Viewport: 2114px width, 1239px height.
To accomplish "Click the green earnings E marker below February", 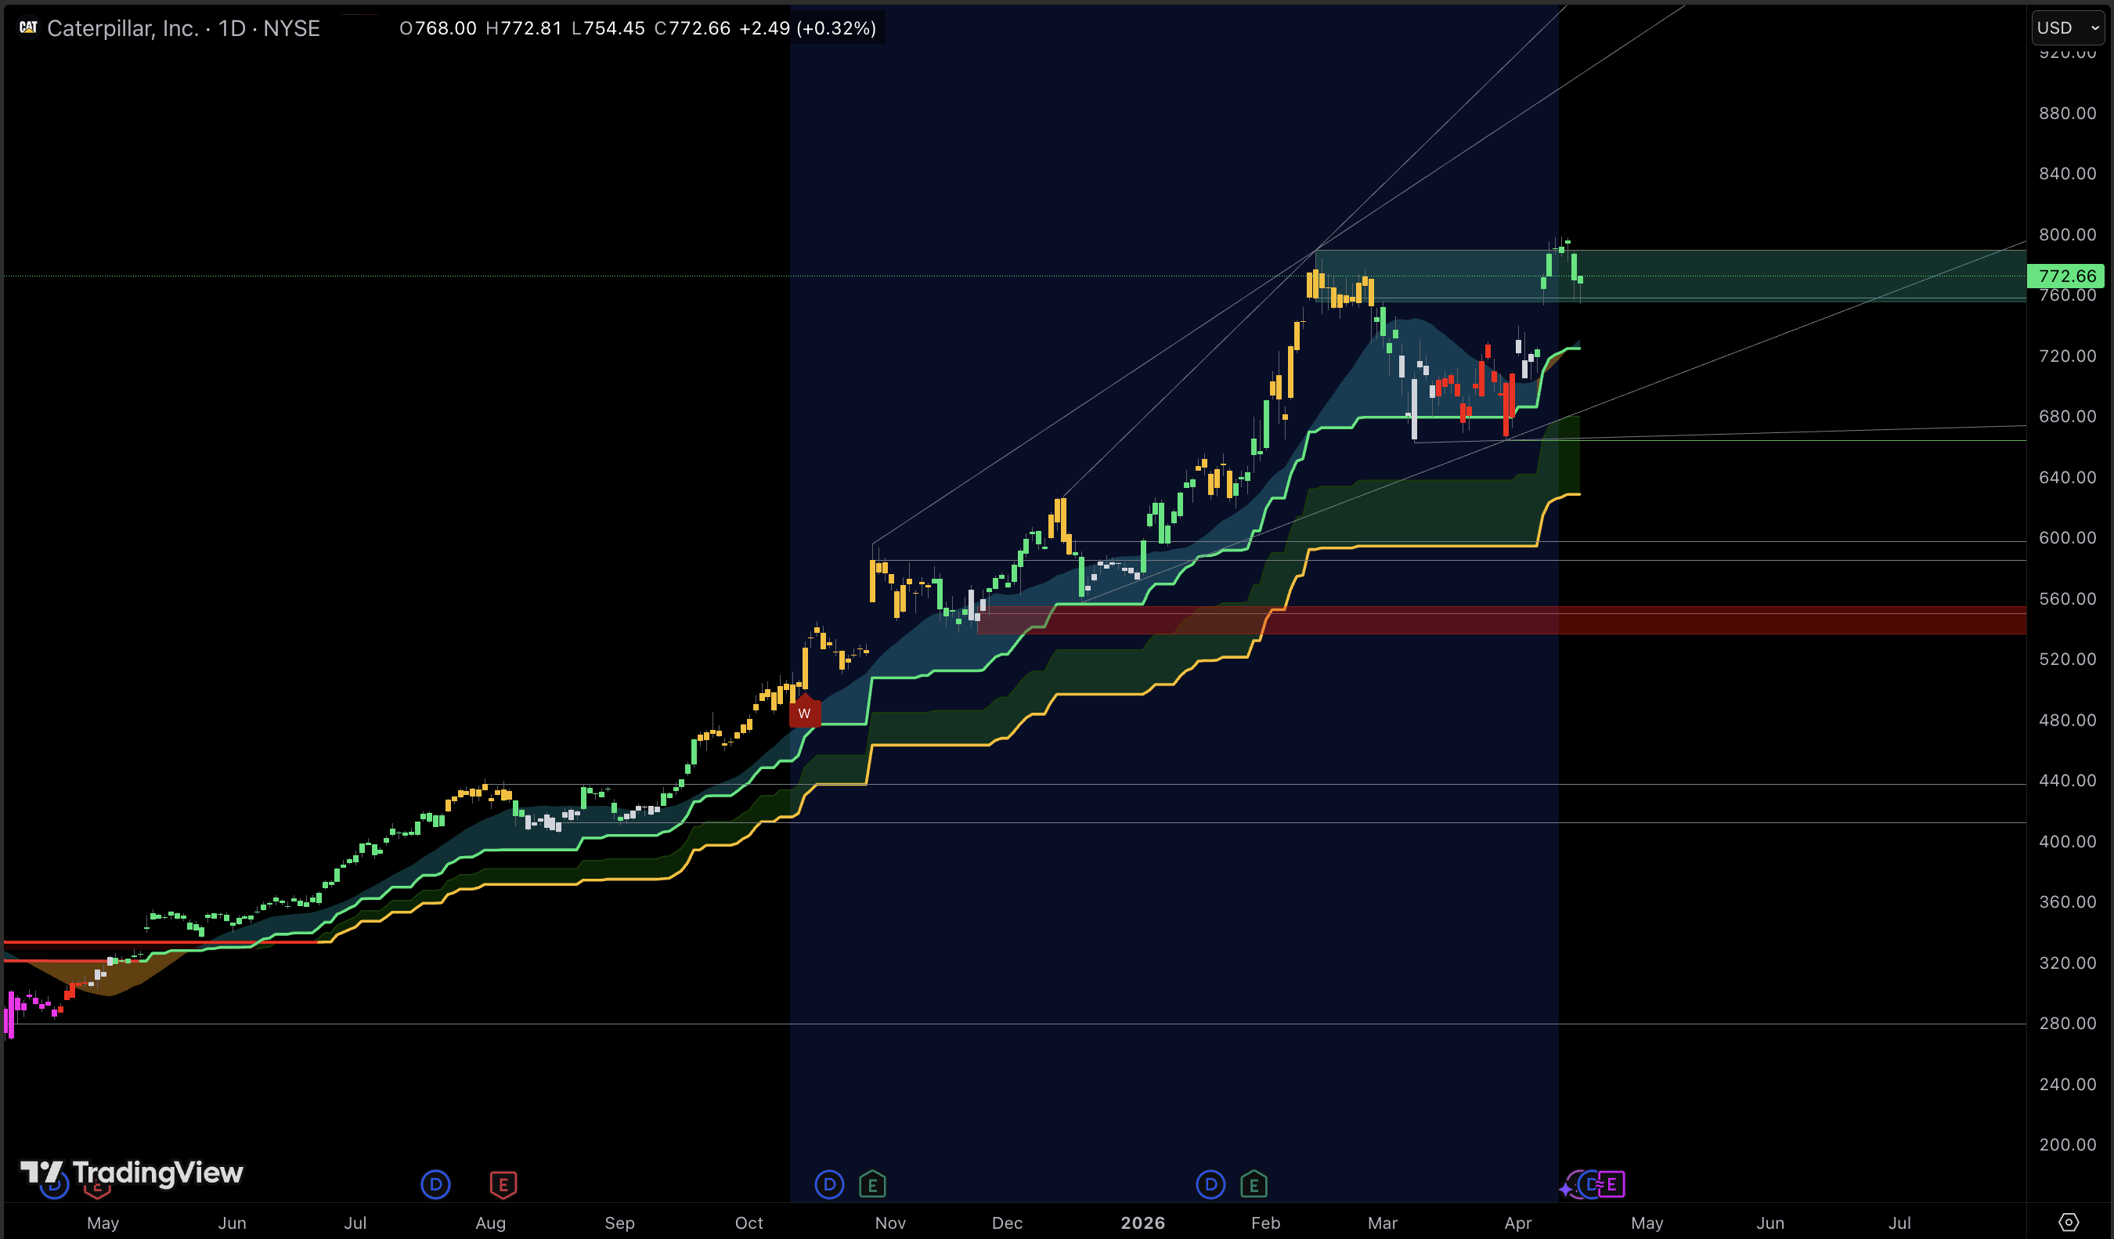I will point(1254,1185).
